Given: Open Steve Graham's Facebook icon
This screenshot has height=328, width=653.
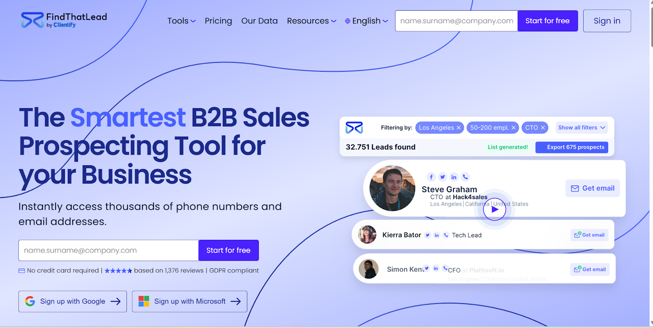Looking at the screenshot, I should (x=431, y=177).
